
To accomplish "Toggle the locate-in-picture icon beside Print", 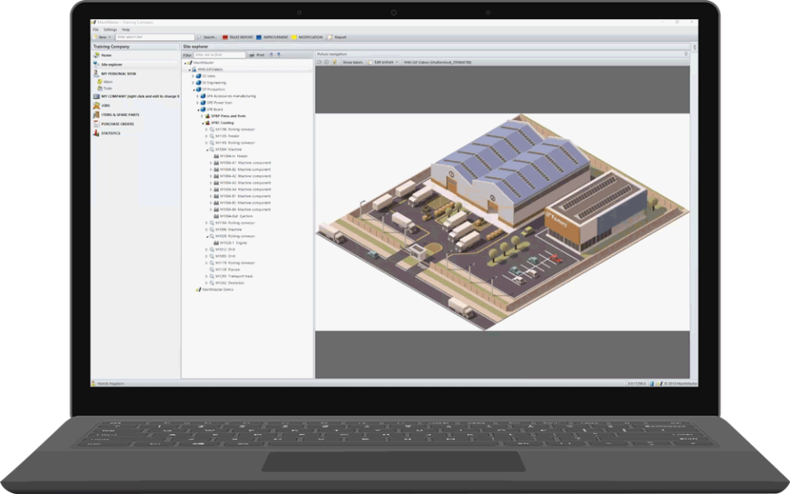I will click(x=271, y=54).
